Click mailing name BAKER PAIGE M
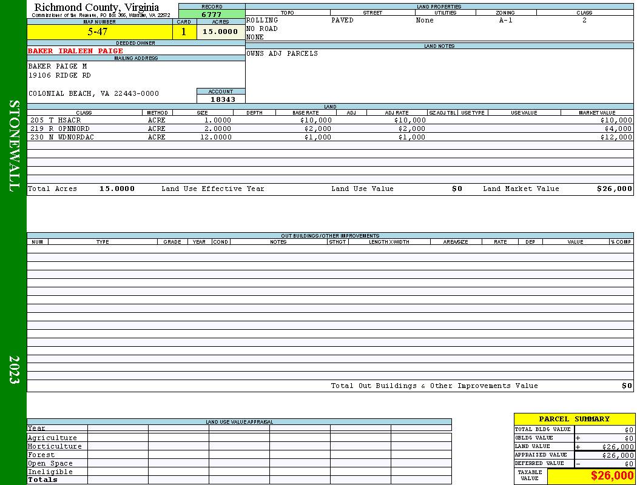 [57, 66]
